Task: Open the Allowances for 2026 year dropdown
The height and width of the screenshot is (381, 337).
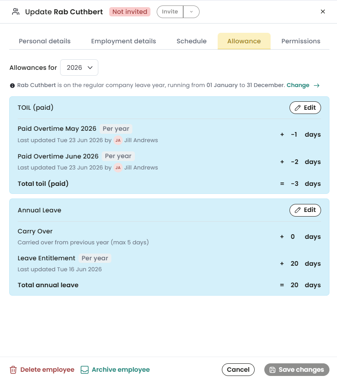Action: point(79,68)
